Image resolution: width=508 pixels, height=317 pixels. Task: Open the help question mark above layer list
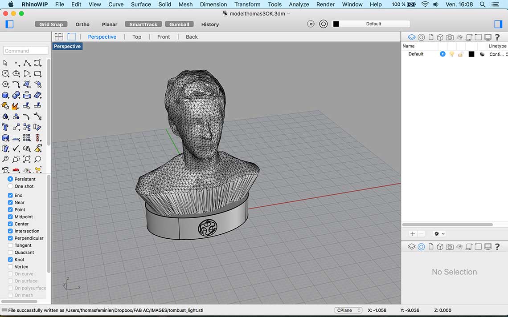pyautogui.click(x=497, y=37)
